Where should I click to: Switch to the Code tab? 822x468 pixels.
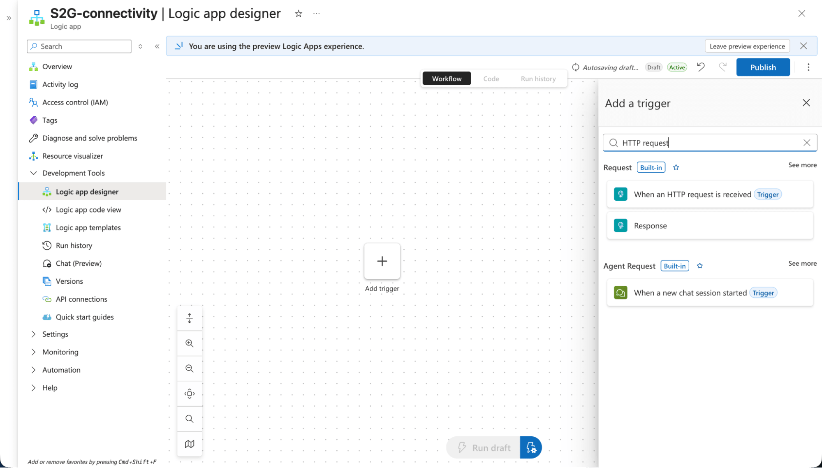pos(491,79)
